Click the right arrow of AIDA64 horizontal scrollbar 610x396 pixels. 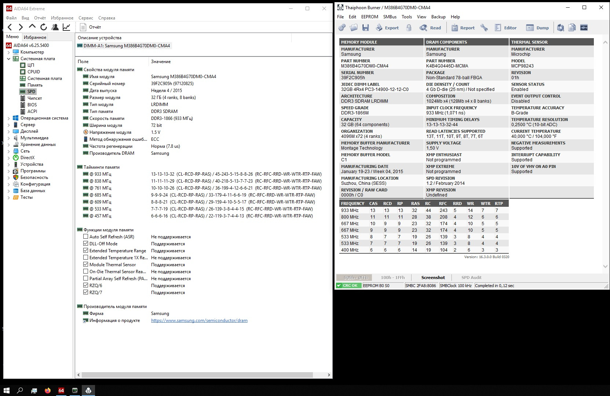329,375
